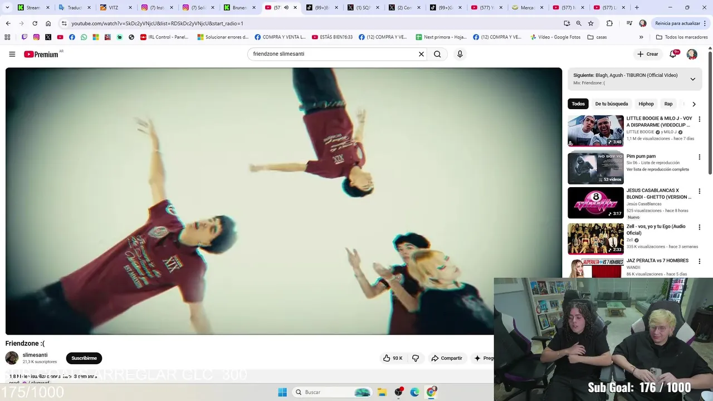Zoom settings magnifier icon in address bar
The width and height of the screenshot is (713, 401).
tap(579, 23)
